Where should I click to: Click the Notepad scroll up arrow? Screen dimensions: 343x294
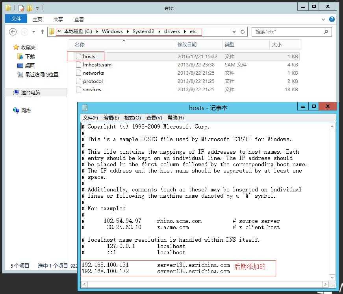pyautogui.click(x=332, y=127)
